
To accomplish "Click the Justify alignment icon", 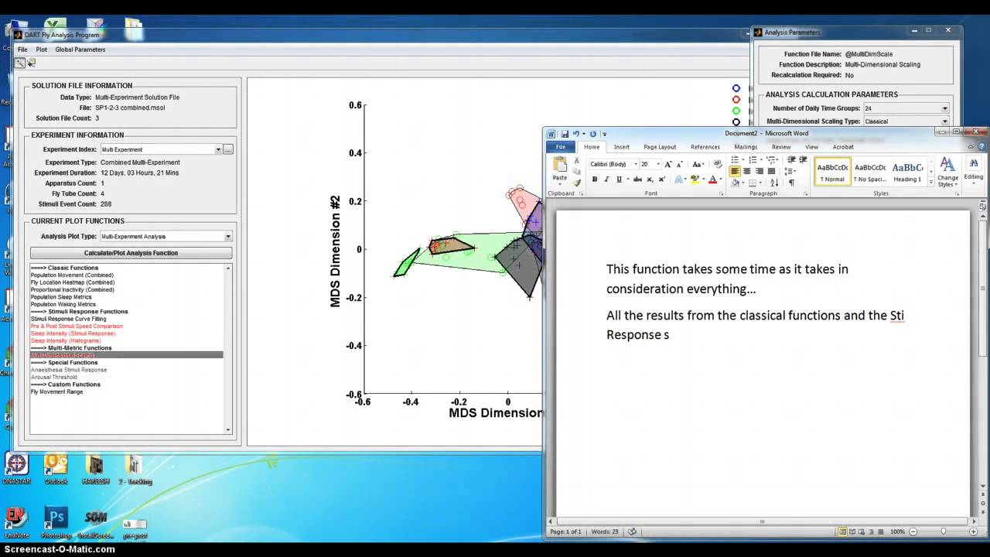I will 772,171.
